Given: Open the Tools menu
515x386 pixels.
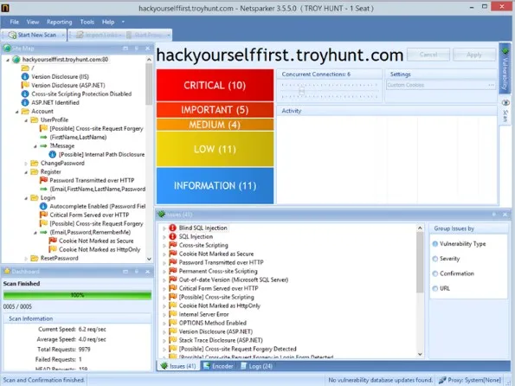Looking at the screenshot, I should [x=87, y=22].
